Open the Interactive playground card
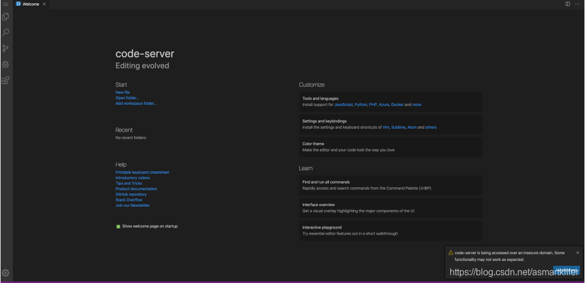The height and width of the screenshot is (283, 585). coord(390,231)
